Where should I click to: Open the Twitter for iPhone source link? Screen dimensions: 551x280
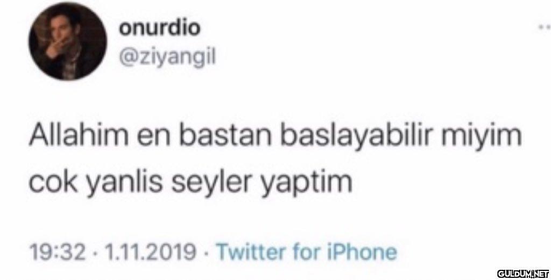click(x=306, y=251)
